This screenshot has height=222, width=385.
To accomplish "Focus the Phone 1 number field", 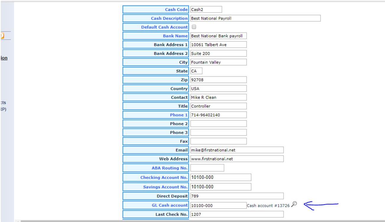I will pyautogui.click(x=218, y=115).
